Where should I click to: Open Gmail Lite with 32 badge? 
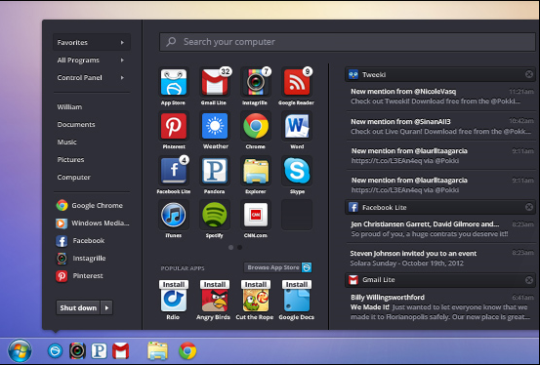point(215,82)
